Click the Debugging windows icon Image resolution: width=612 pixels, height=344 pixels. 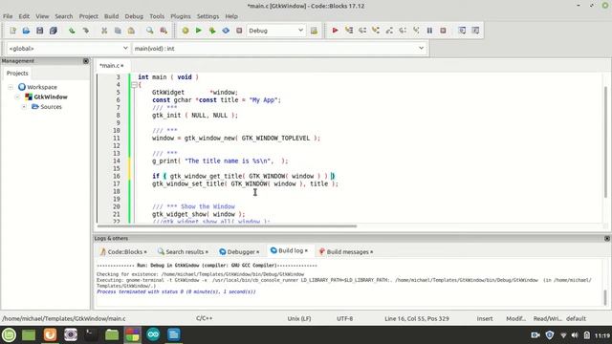tap(462, 31)
